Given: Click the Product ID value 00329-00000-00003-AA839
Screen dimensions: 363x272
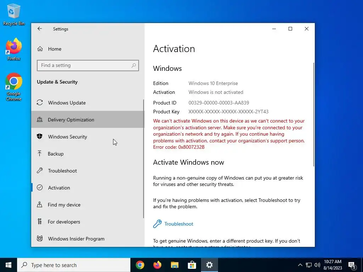Looking at the screenshot, I should pos(218,103).
